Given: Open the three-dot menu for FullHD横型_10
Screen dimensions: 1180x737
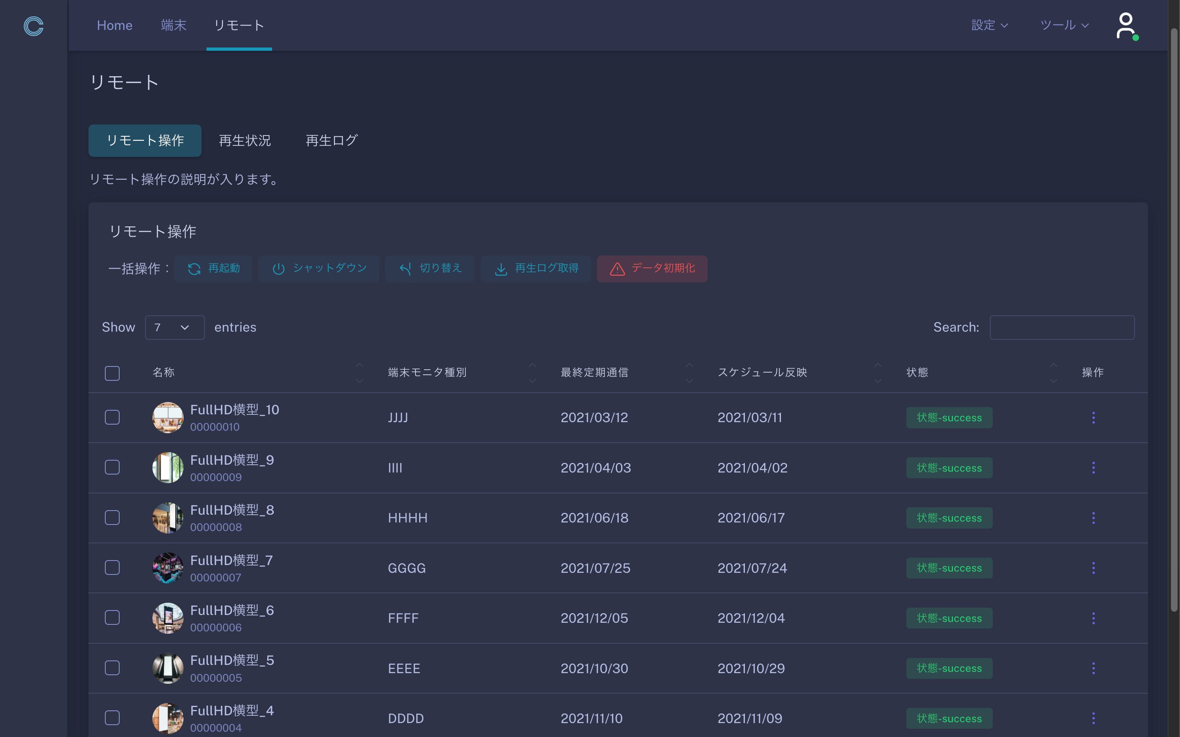Looking at the screenshot, I should click(1093, 418).
